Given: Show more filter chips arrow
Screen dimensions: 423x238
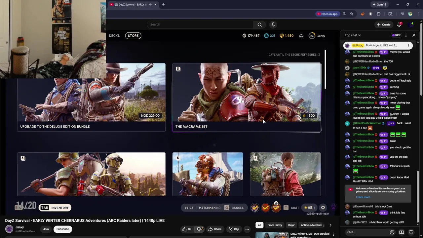Looking at the screenshot, I should (330, 225).
